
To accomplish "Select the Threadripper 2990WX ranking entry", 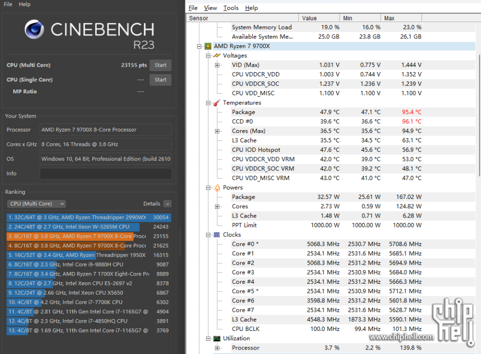I will click(x=89, y=218).
